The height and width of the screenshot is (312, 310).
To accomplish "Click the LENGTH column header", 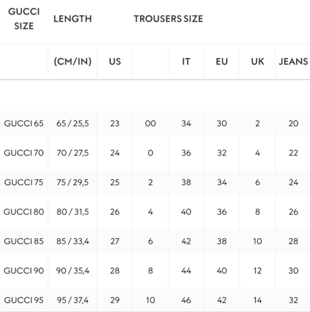I will (73, 19).
